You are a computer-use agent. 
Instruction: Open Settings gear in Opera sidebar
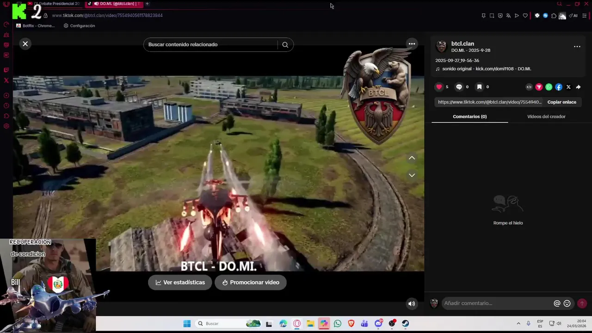[6, 126]
